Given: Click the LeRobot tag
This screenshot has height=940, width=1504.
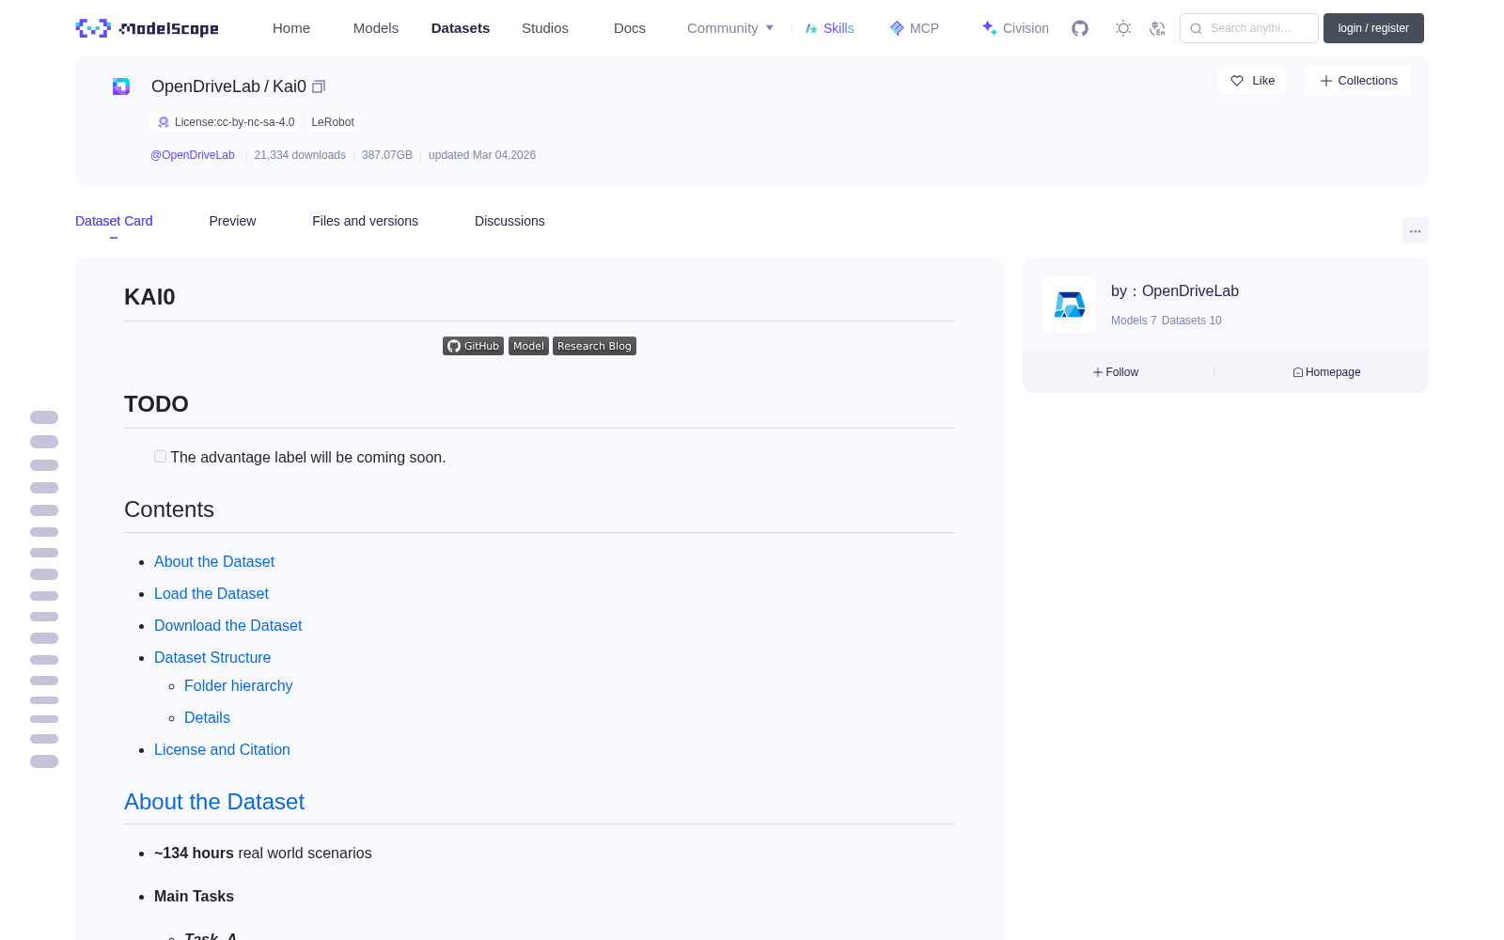Looking at the screenshot, I should click(333, 122).
